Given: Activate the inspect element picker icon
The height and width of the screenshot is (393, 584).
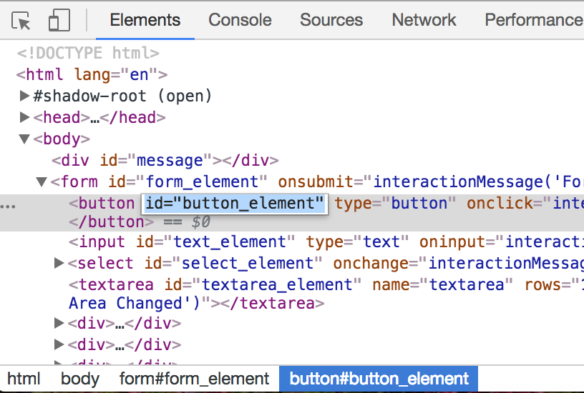Looking at the screenshot, I should (x=22, y=21).
